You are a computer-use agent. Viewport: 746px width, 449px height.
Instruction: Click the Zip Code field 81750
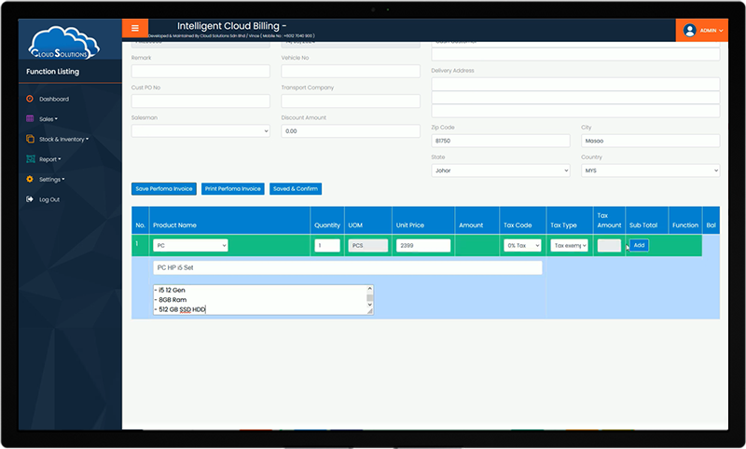point(501,141)
